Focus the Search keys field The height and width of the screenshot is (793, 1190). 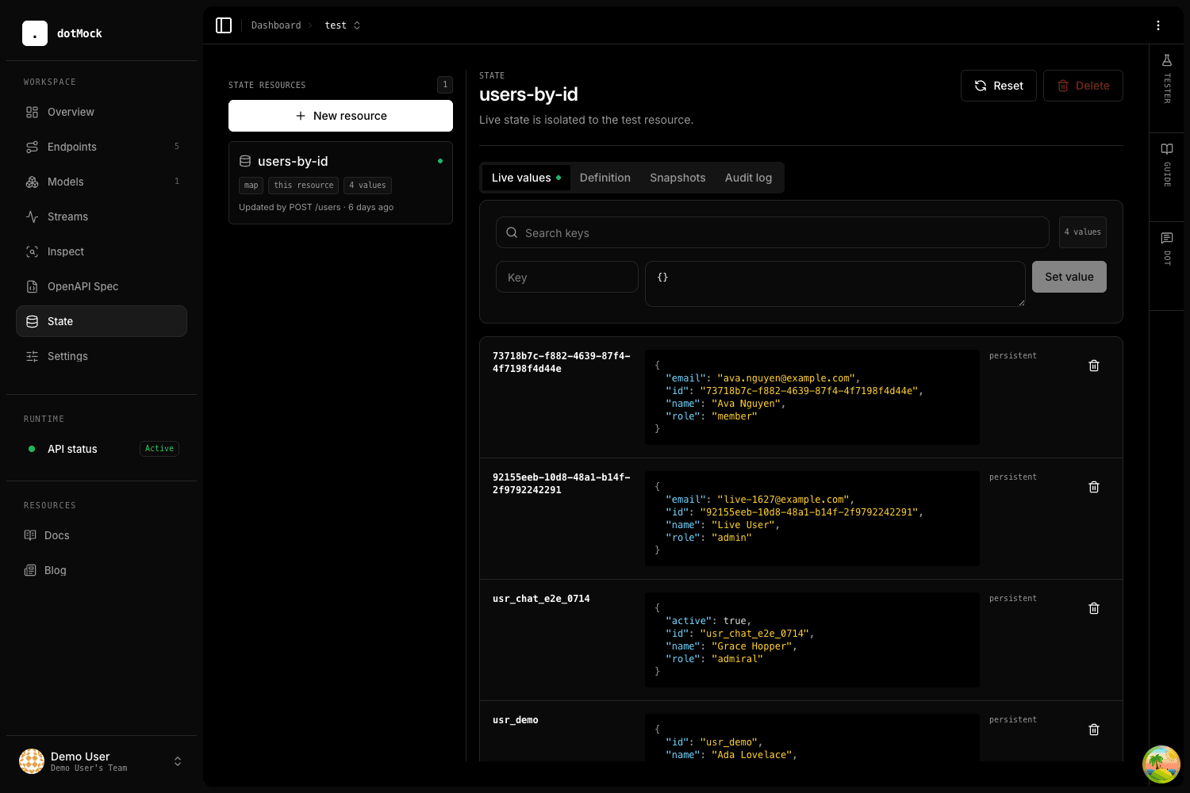pyautogui.click(x=773, y=232)
